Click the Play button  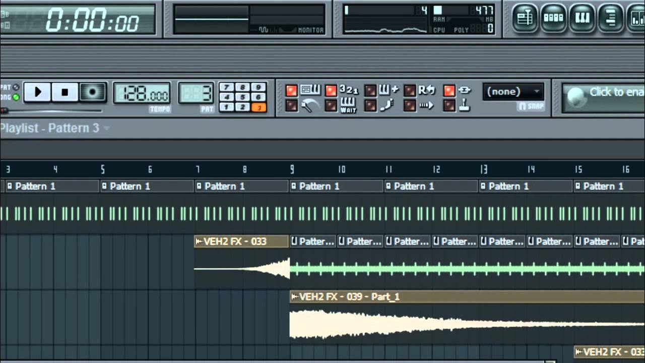37,92
